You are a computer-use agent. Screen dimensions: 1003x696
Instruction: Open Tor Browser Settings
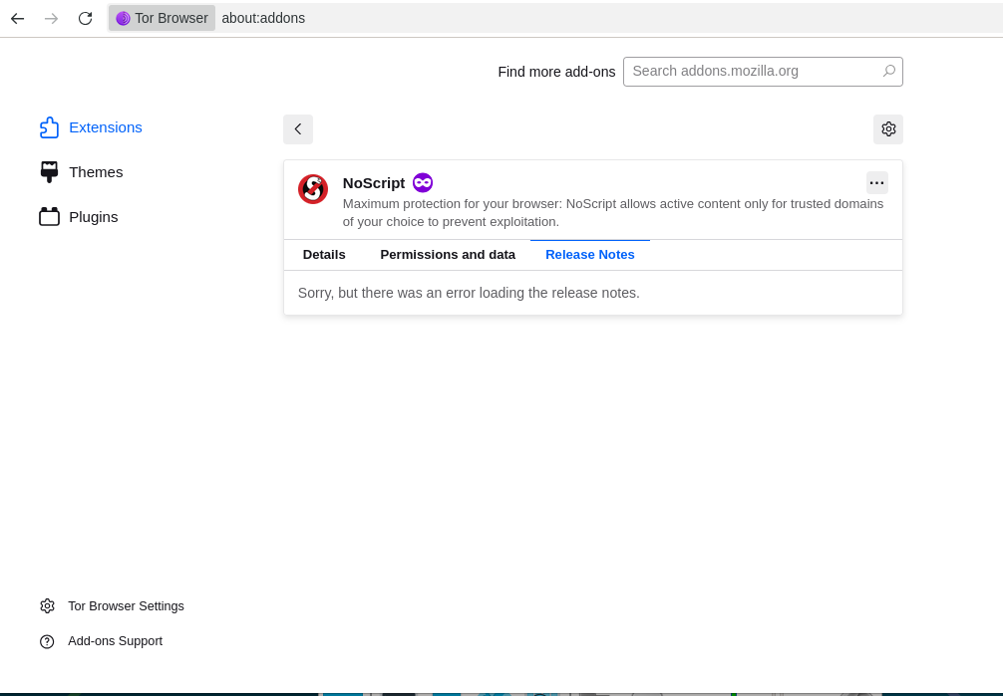click(112, 605)
